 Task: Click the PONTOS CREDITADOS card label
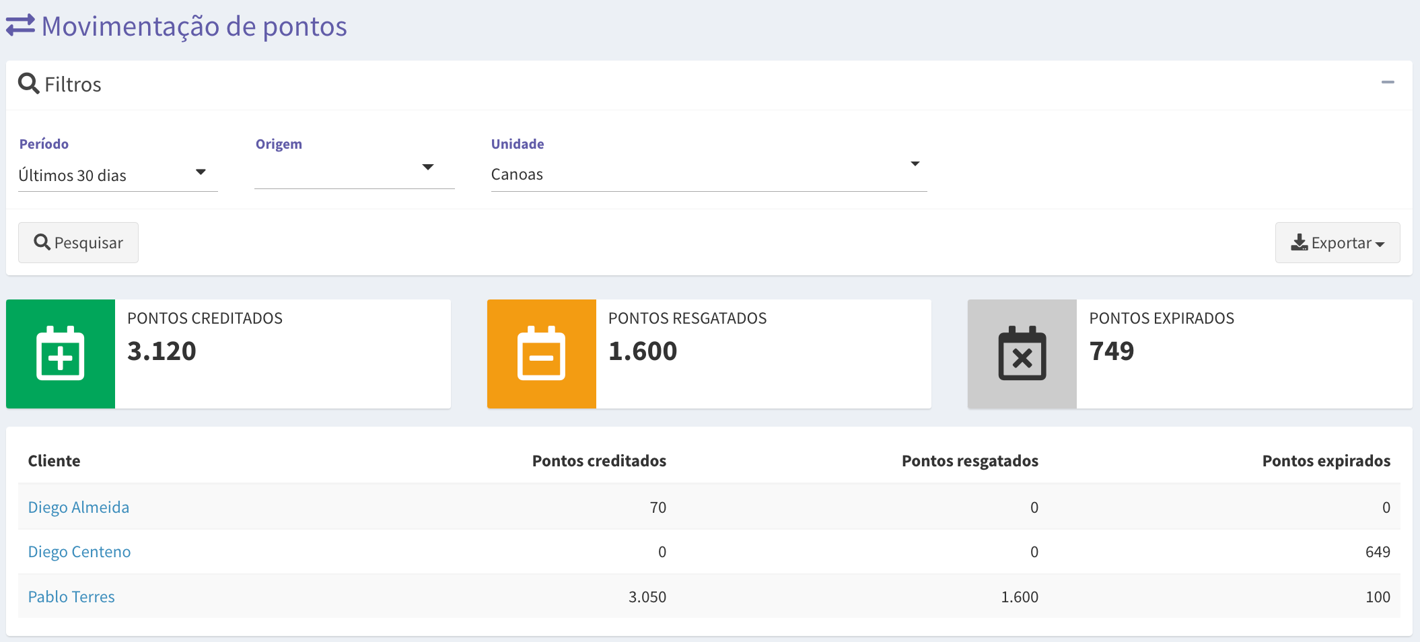(x=205, y=318)
